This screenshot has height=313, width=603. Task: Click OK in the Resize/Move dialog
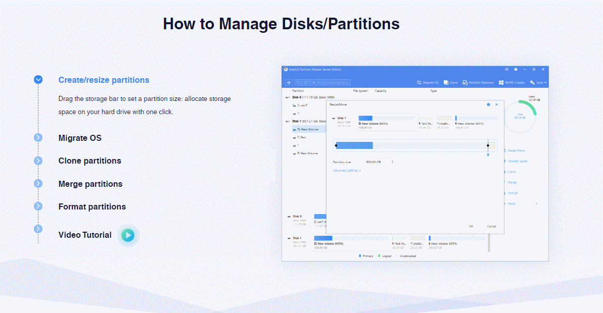click(471, 226)
